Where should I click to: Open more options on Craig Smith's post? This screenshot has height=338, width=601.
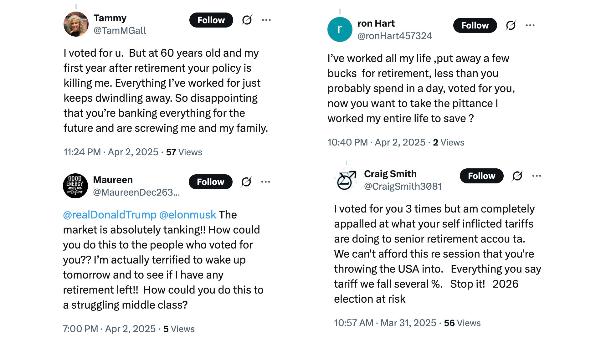537,176
